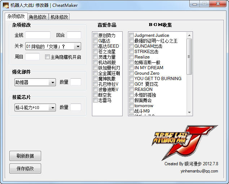Screen dimensions: 229x184
Task: Check tomorrow BGM
Action: [x=131, y=105]
